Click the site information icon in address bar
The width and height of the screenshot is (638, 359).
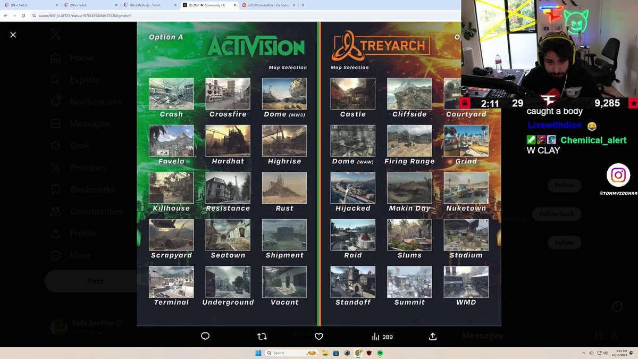[34, 15]
